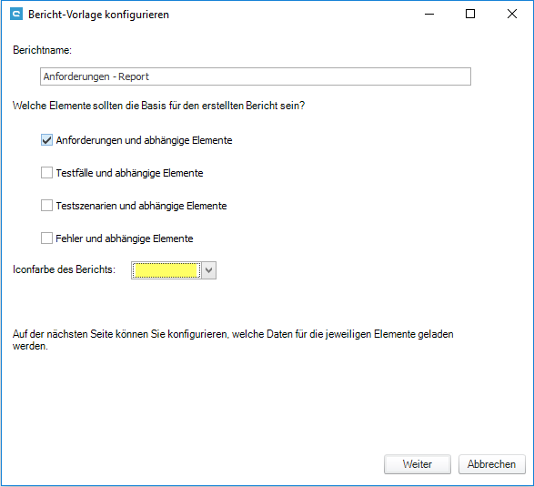This screenshot has width=534, height=487.
Task: Maximize the report template dialog window
Action: (470, 15)
